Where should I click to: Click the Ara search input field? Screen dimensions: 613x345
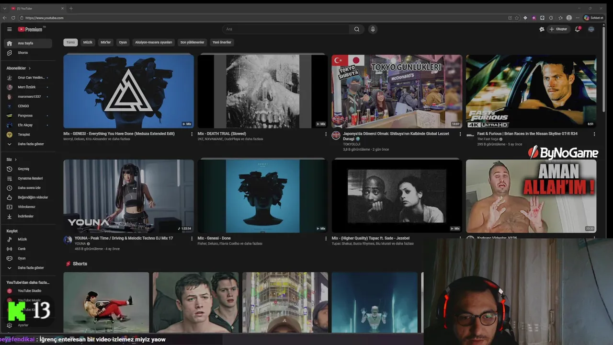286,29
